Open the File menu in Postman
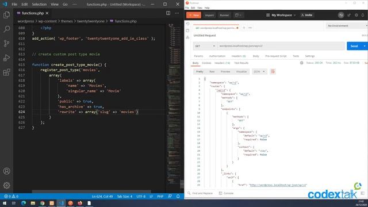 click(x=187, y=7)
